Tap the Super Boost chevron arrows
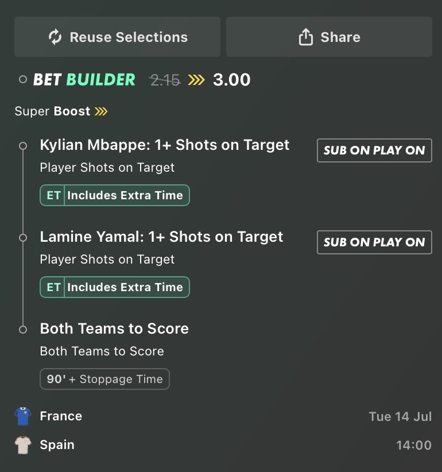Image resolution: width=442 pixels, height=472 pixels. tap(101, 111)
